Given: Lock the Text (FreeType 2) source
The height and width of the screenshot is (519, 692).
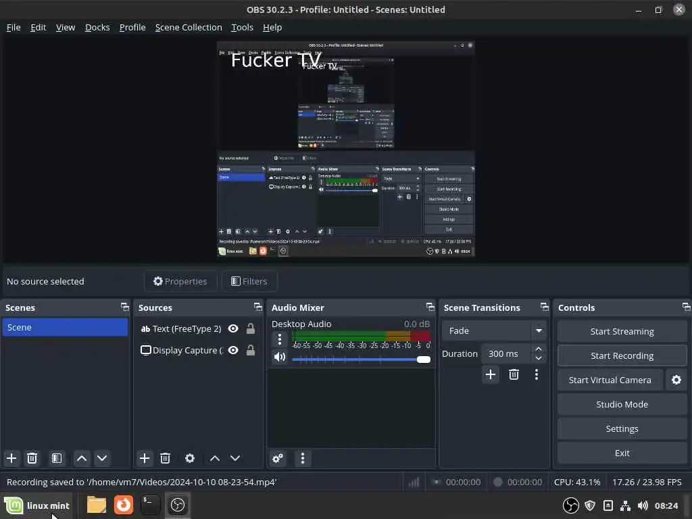Looking at the screenshot, I should 250,328.
